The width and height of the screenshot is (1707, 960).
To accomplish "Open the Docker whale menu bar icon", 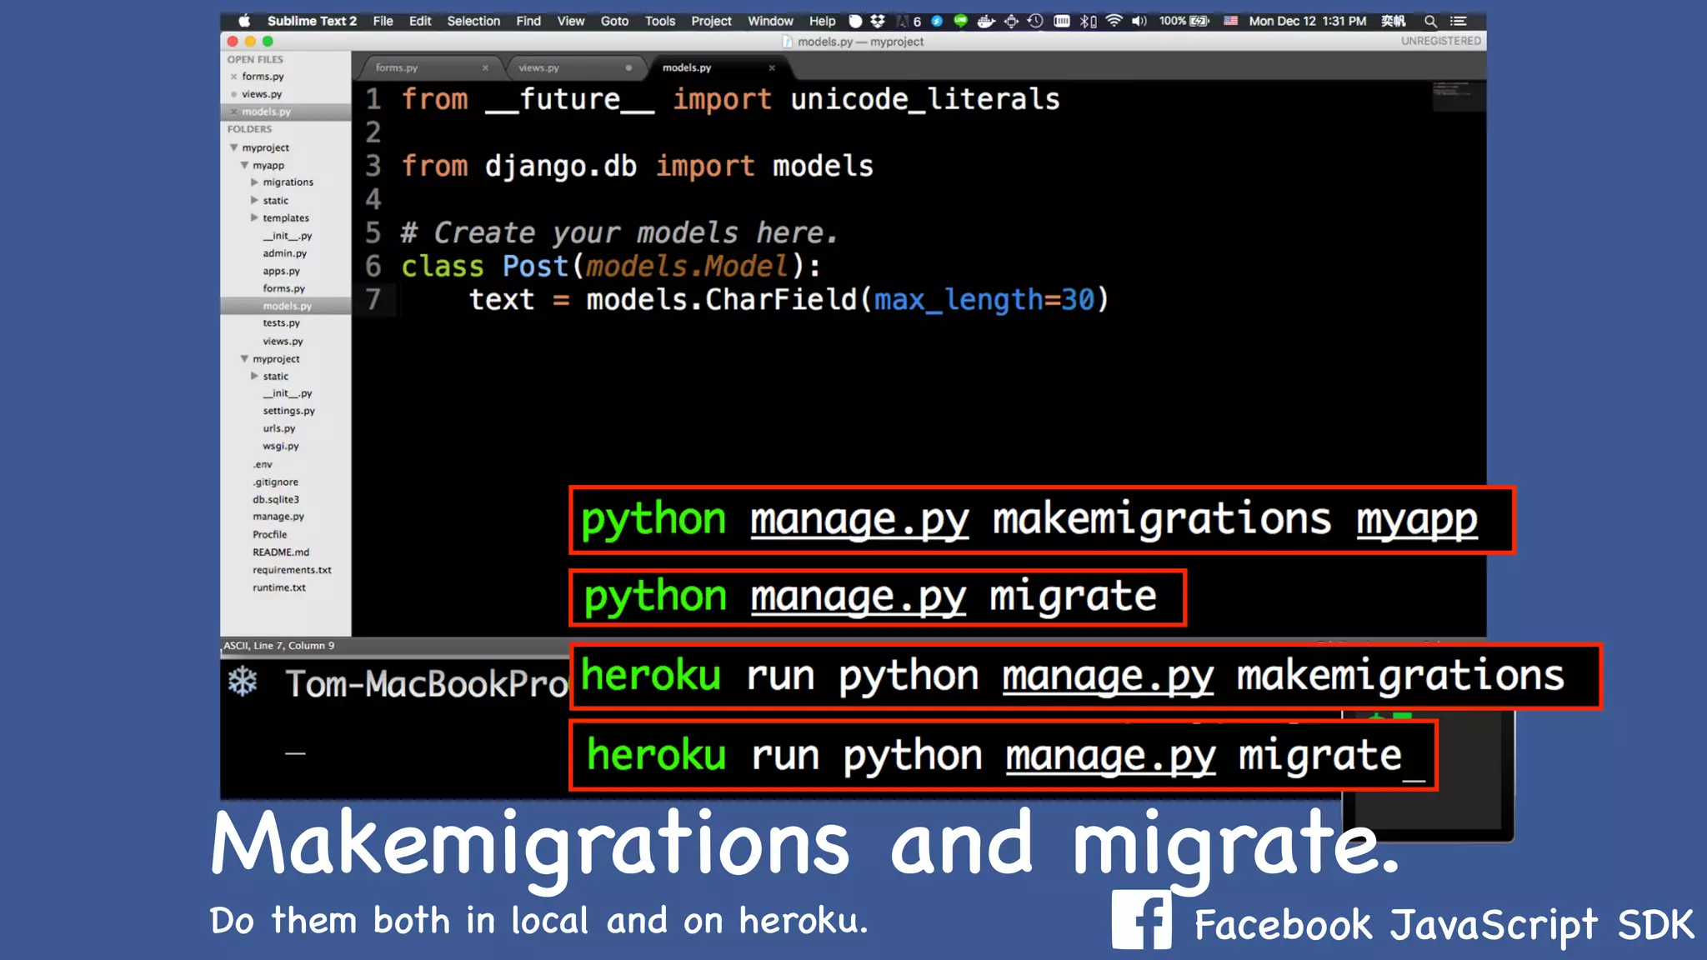I will (x=986, y=21).
